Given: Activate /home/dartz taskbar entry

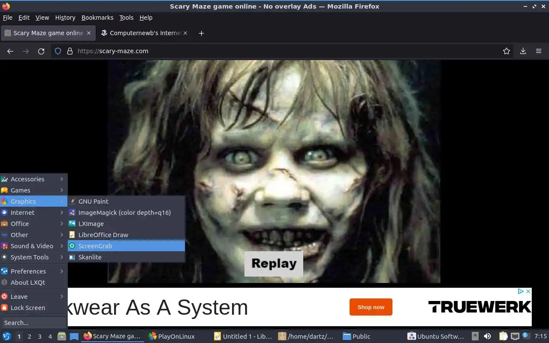Looking at the screenshot, I should [306, 337].
